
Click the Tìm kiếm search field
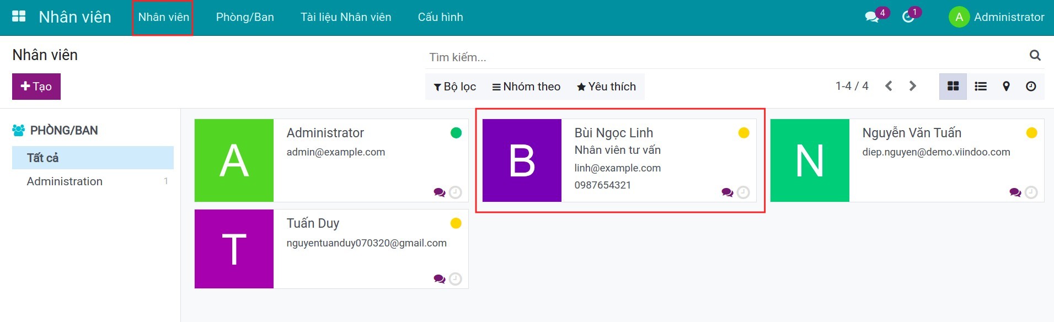click(x=723, y=57)
